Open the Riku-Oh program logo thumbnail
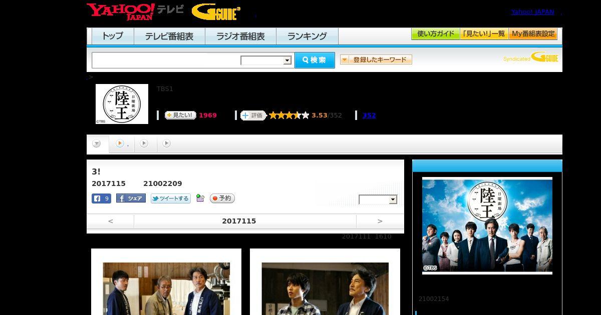 coord(122,104)
